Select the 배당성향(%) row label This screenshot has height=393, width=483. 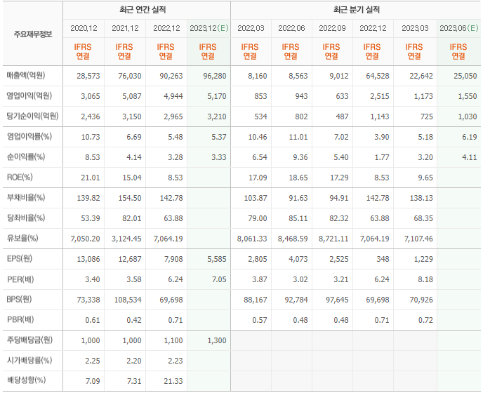pos(26,380)
